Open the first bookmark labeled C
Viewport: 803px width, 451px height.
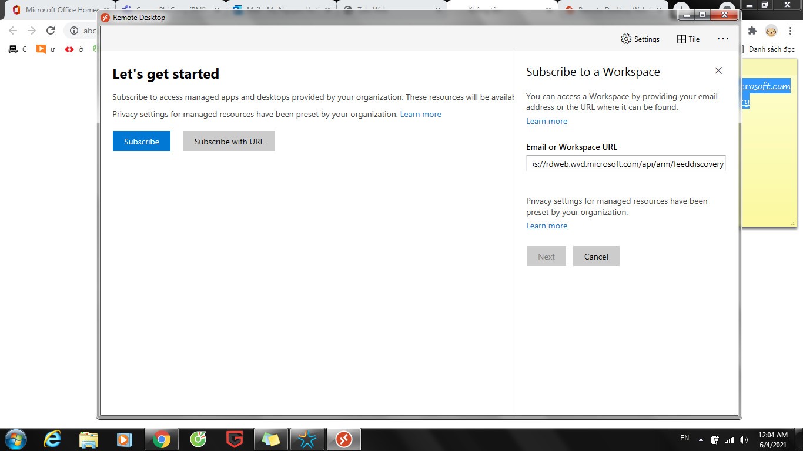tap(18, 49)
